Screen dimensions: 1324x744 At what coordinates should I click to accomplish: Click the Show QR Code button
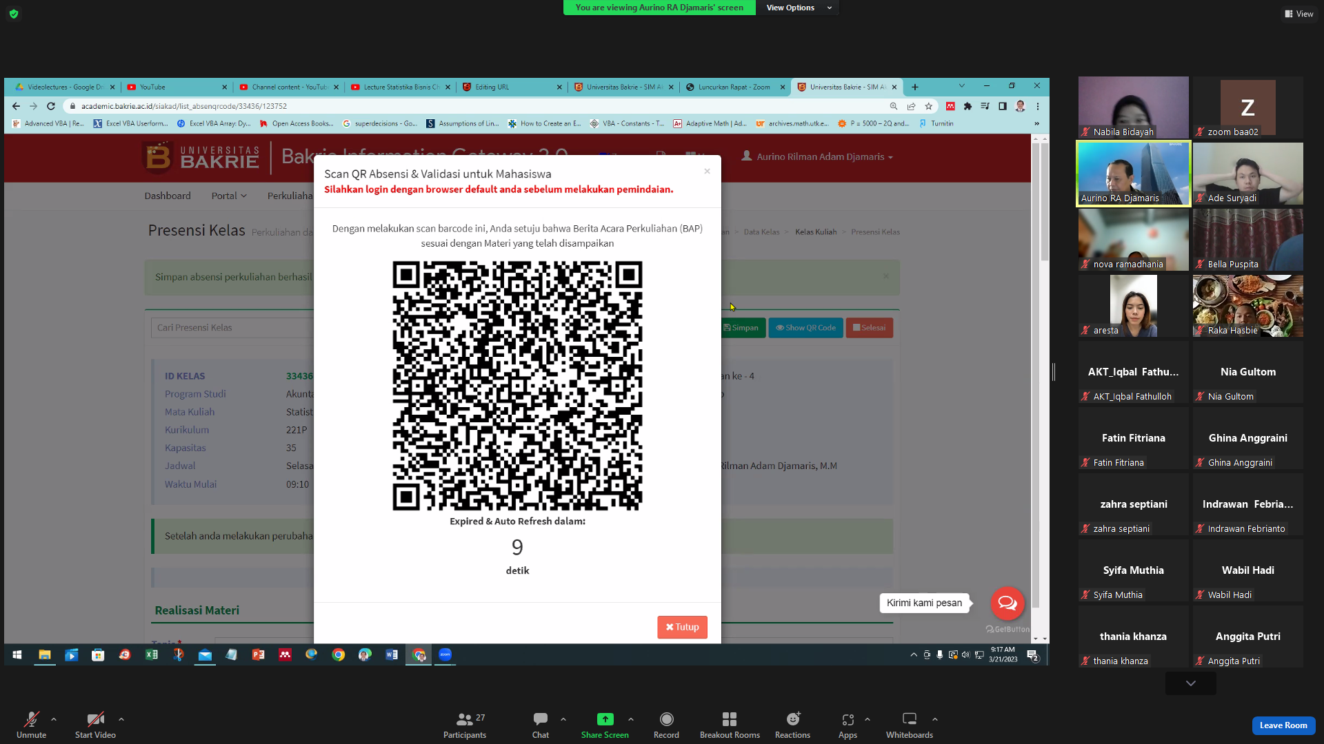pos(805,328)
